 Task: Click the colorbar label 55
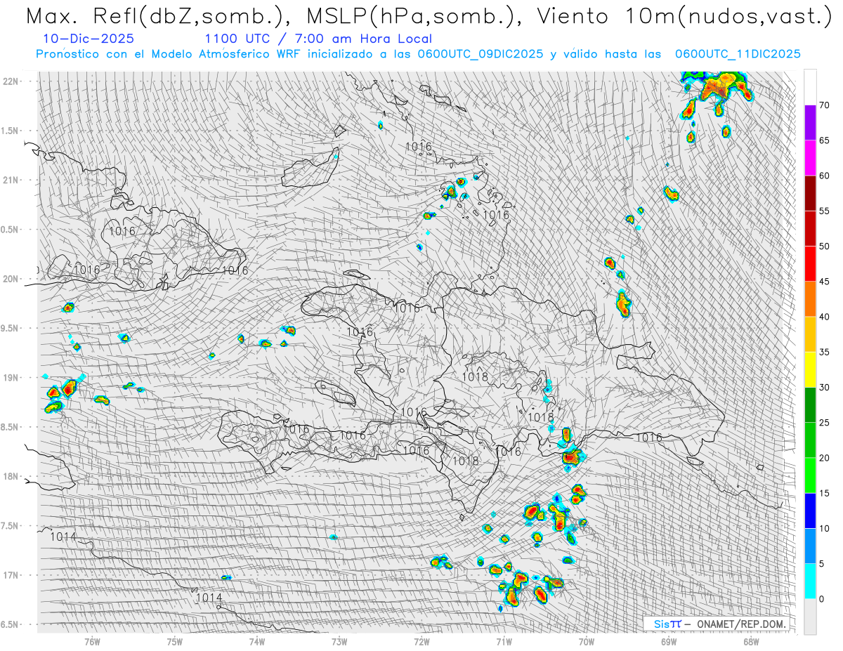[x=824, y=211]
